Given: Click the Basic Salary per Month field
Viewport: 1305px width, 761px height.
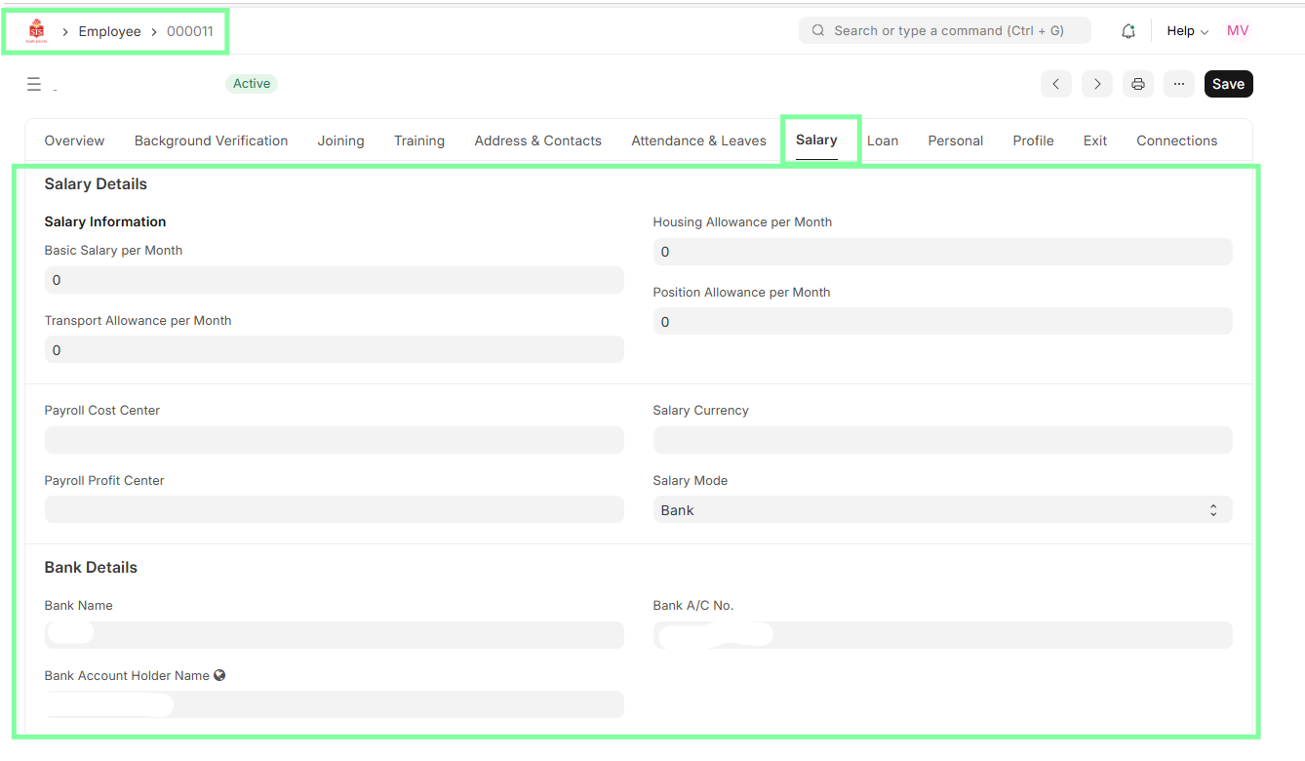Looking at the screenshot, I should pos(334,280).
